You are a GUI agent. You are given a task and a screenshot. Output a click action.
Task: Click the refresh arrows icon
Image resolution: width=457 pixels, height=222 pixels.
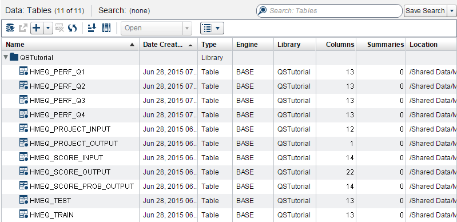coord(72,28)
